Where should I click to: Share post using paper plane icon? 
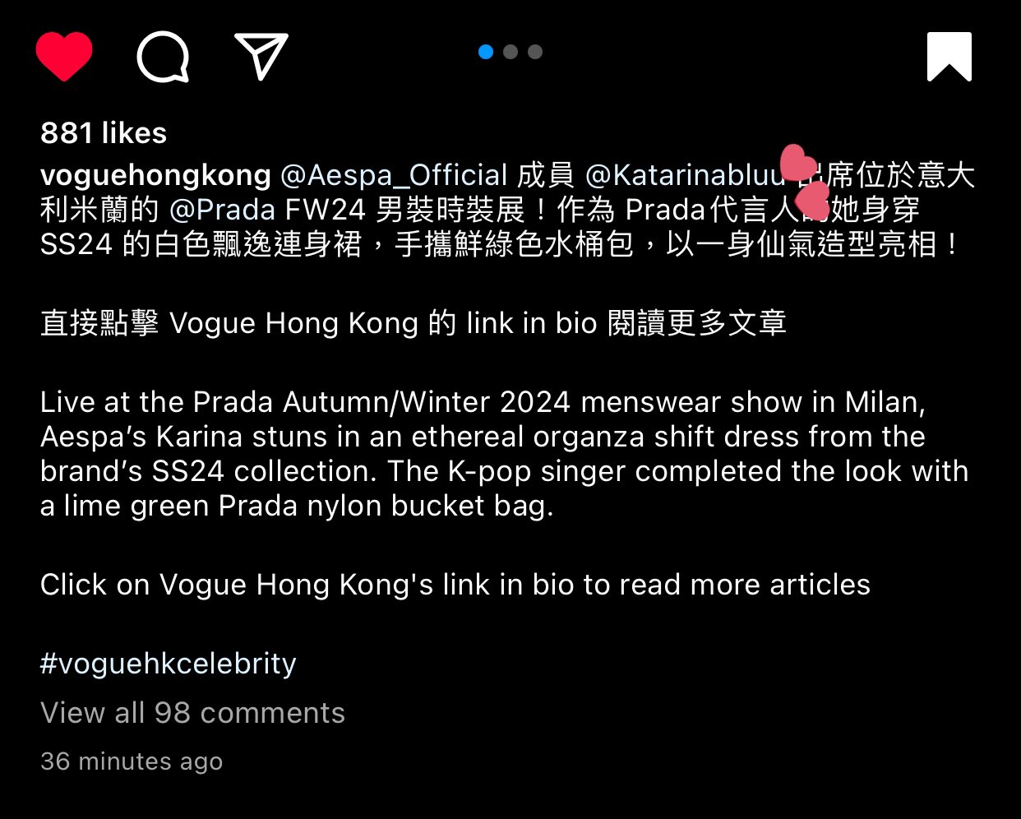tap(261, 56)
